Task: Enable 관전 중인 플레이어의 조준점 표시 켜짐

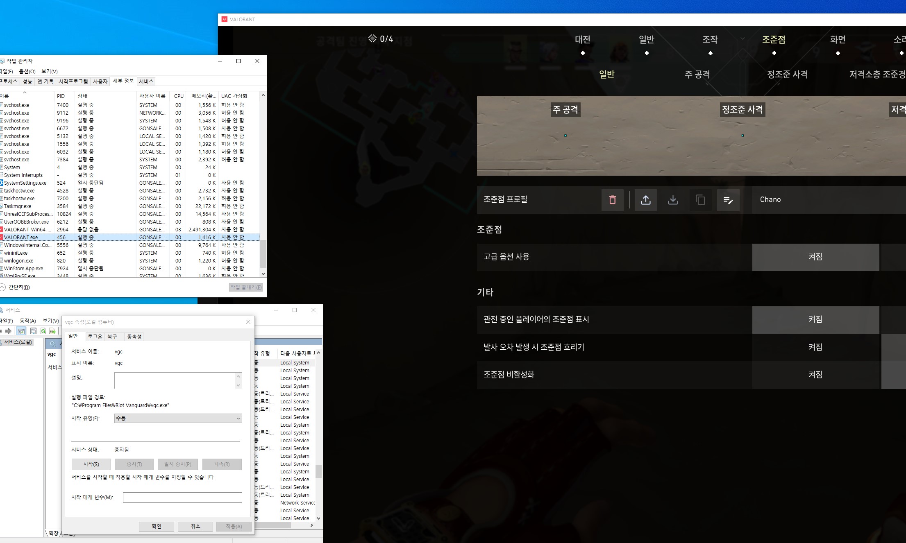Action: (815, 319)
